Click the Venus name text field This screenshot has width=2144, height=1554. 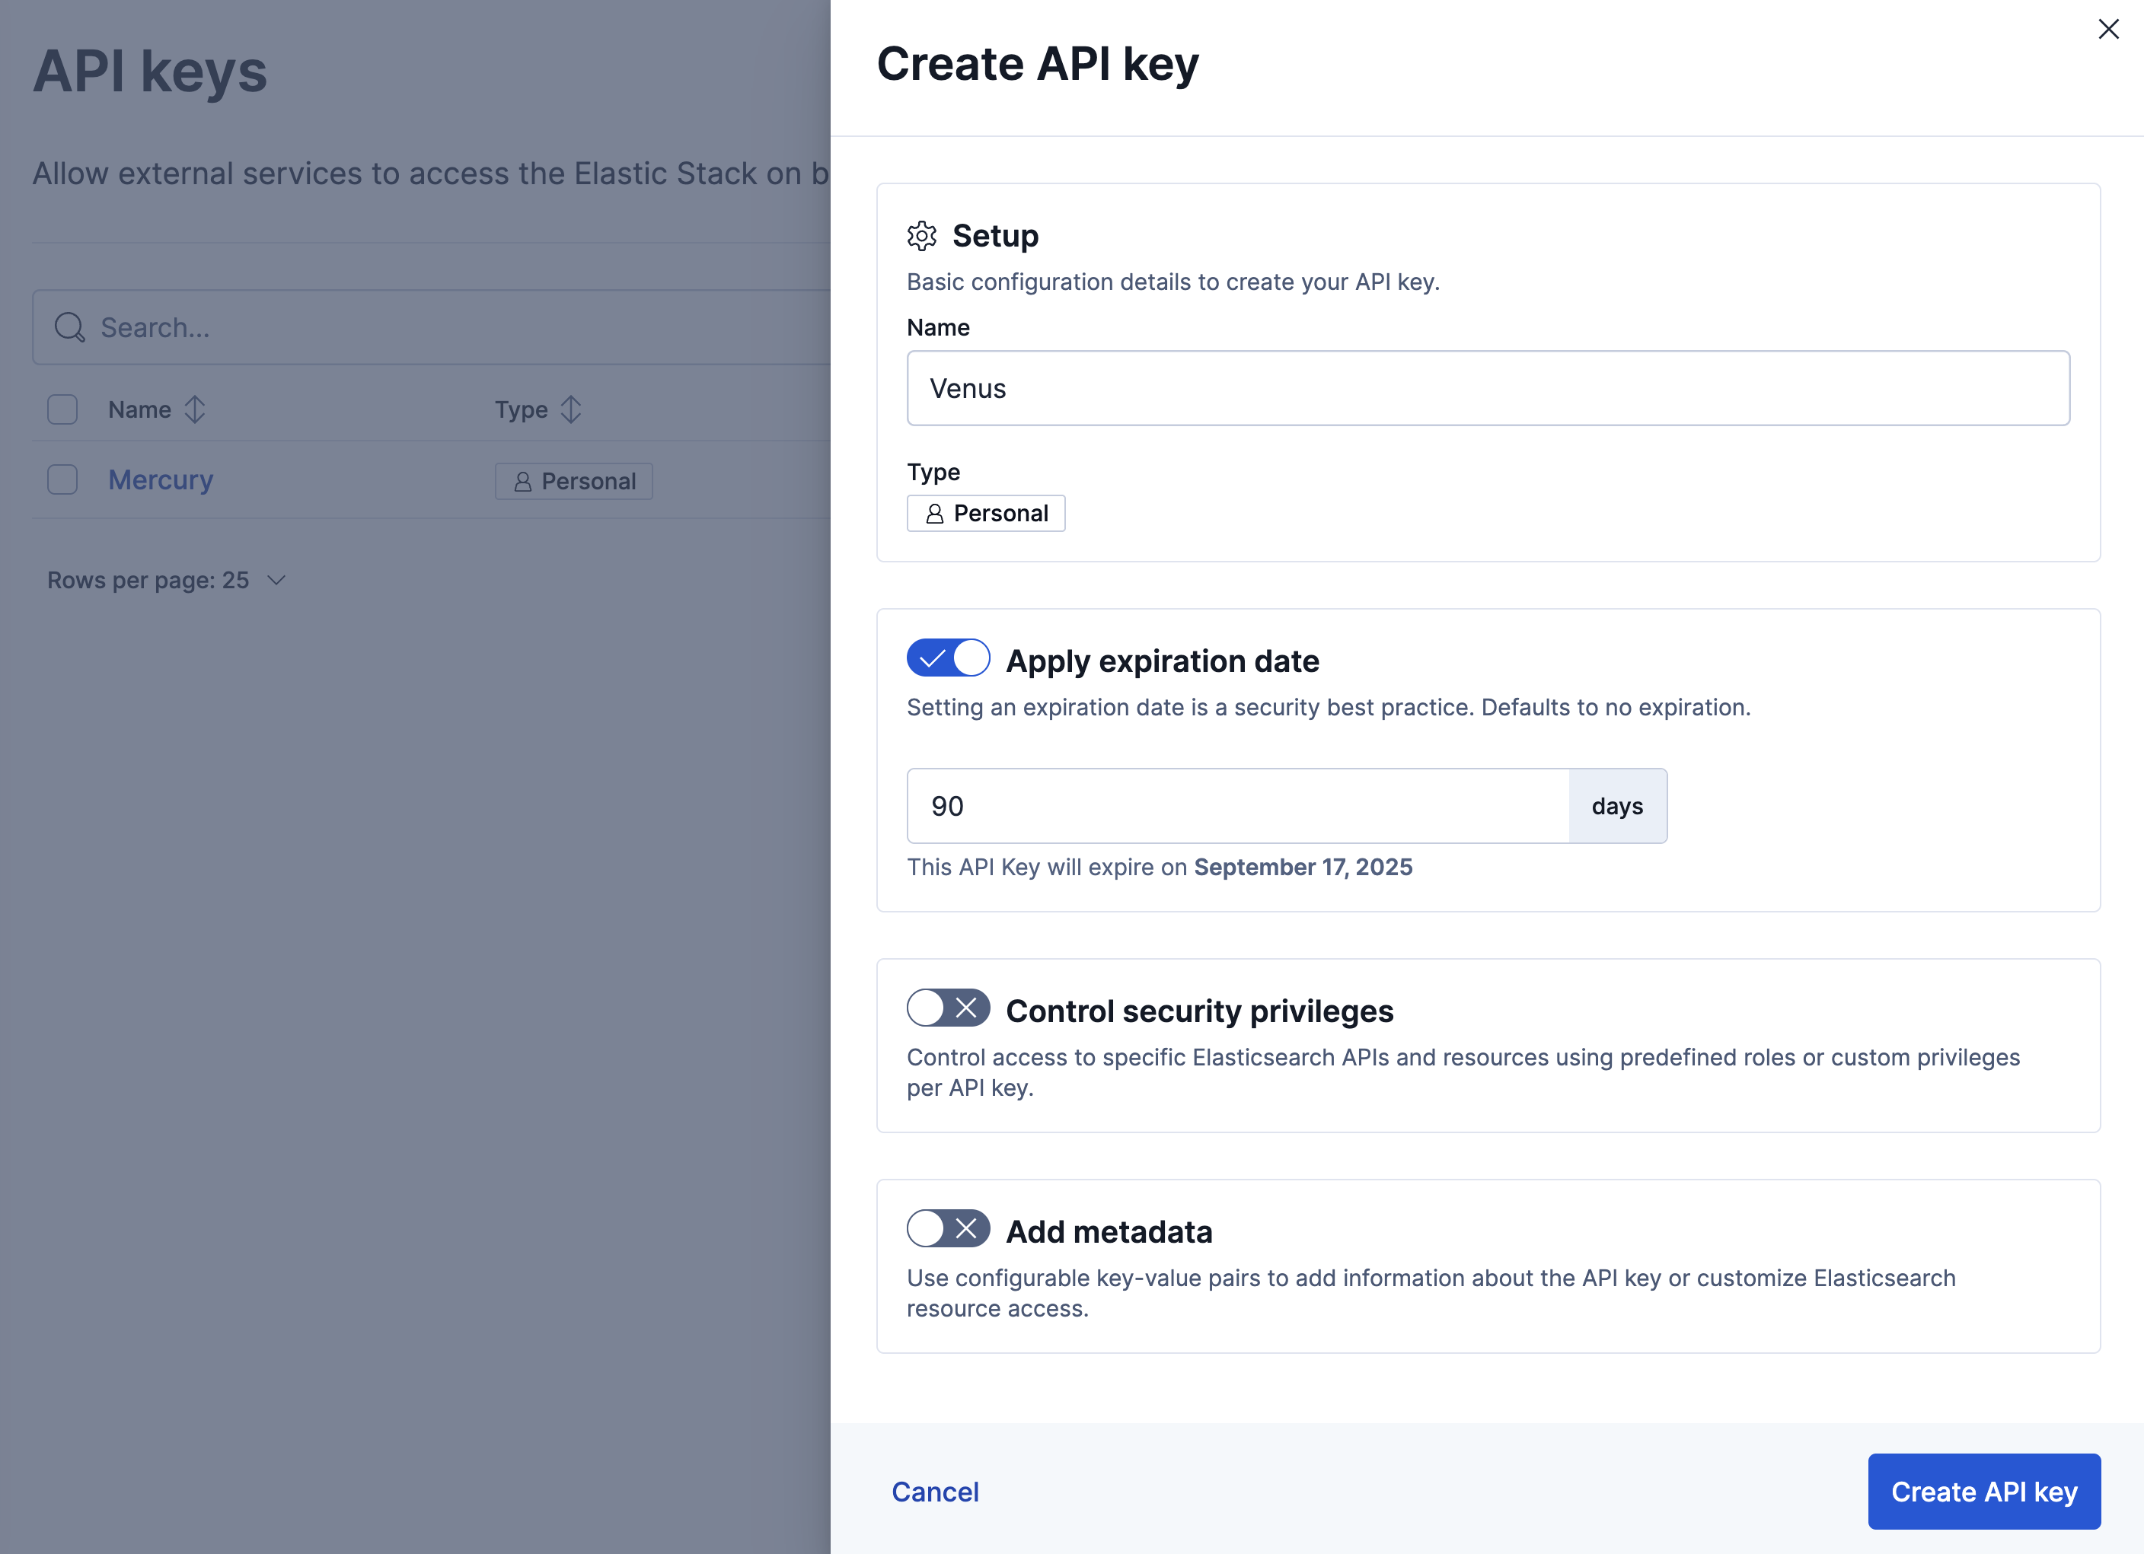tap(1489, 387)
